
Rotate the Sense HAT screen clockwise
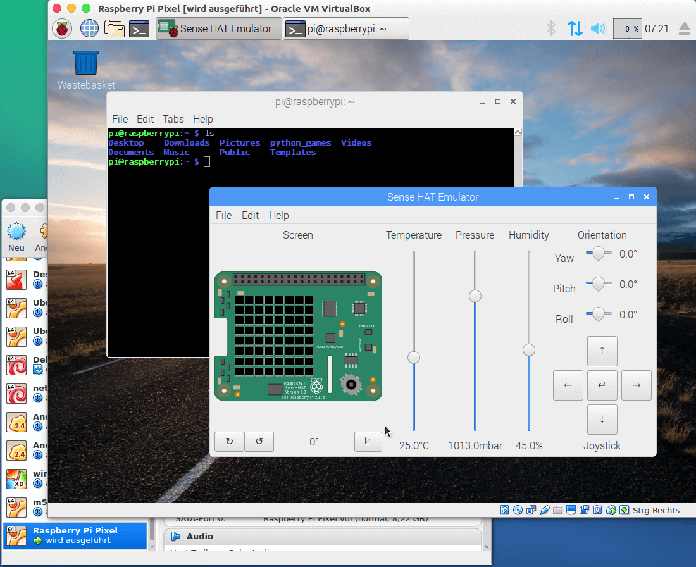229,441
